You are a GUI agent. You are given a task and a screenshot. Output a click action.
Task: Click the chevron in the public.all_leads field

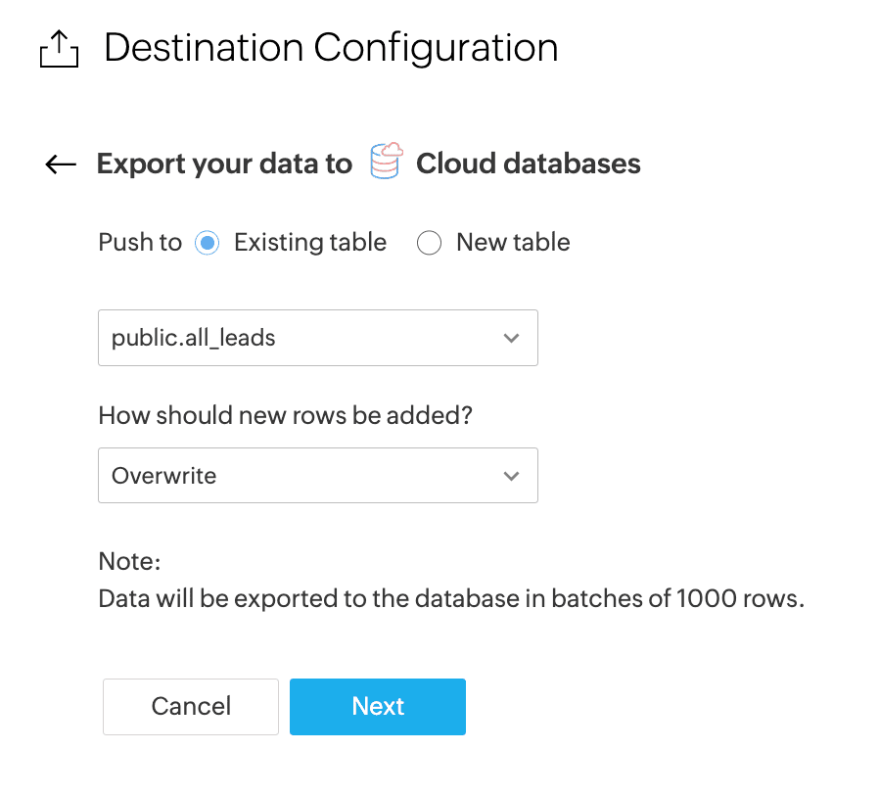tap(511, 339)
